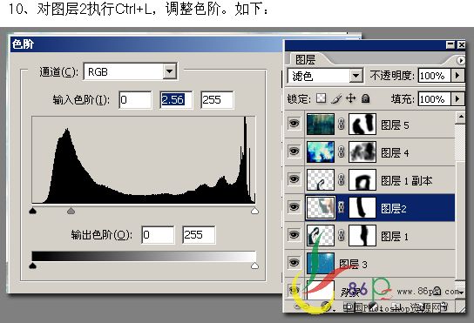This screenshot has height=323, width=474.
Task: Open Layers panel flyout menu arrow
Action: tap(461, 60)
